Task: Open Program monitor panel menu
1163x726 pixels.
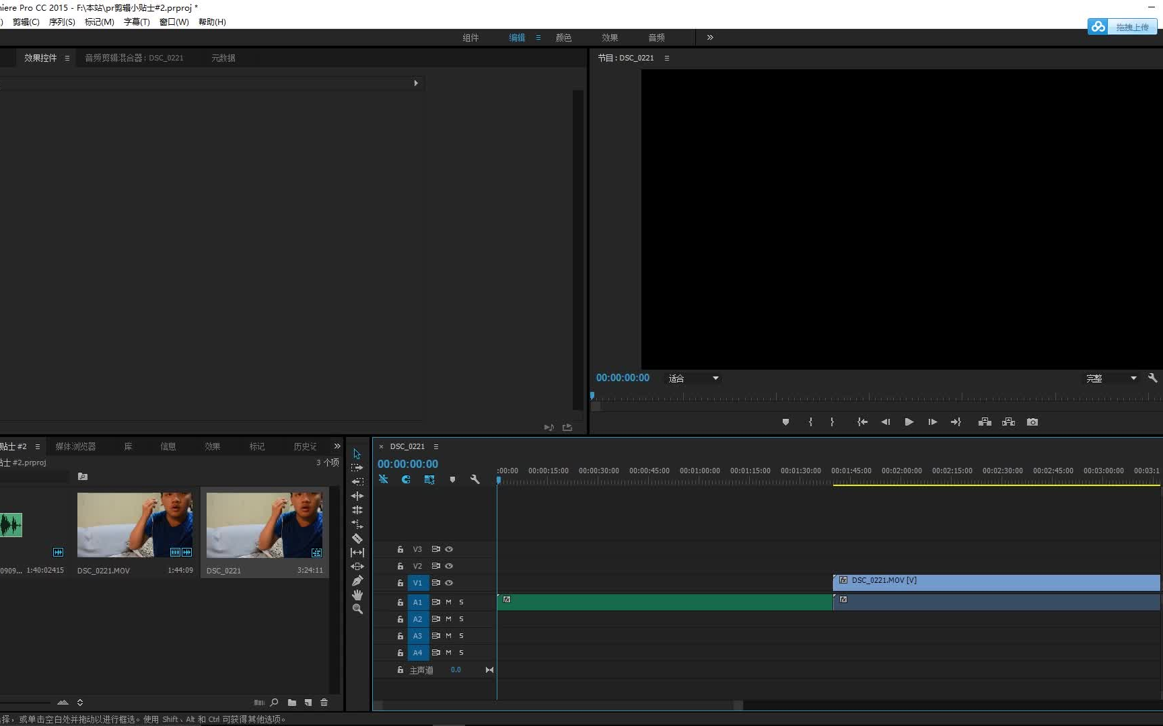Action: click(666, 58)
